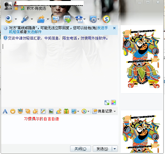This screenshot has height=154, width=165.
Task: Create discussion group with plus chat icon
Action: (x=67, y=19)
